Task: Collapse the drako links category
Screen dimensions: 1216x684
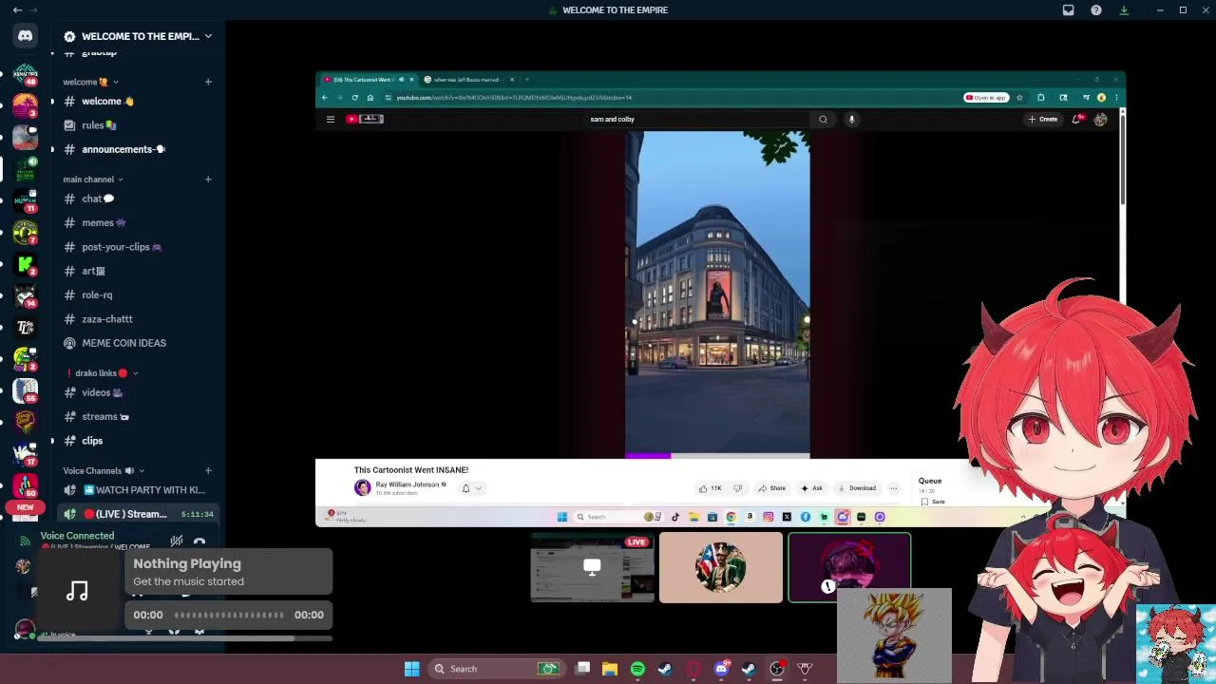Action: click(x=103, y=373)
